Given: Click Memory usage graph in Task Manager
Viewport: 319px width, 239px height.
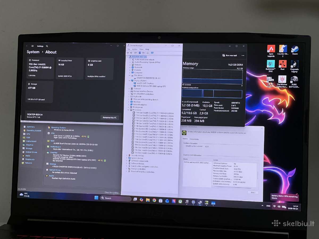Looking at the screenshot, I should (212, 77).
